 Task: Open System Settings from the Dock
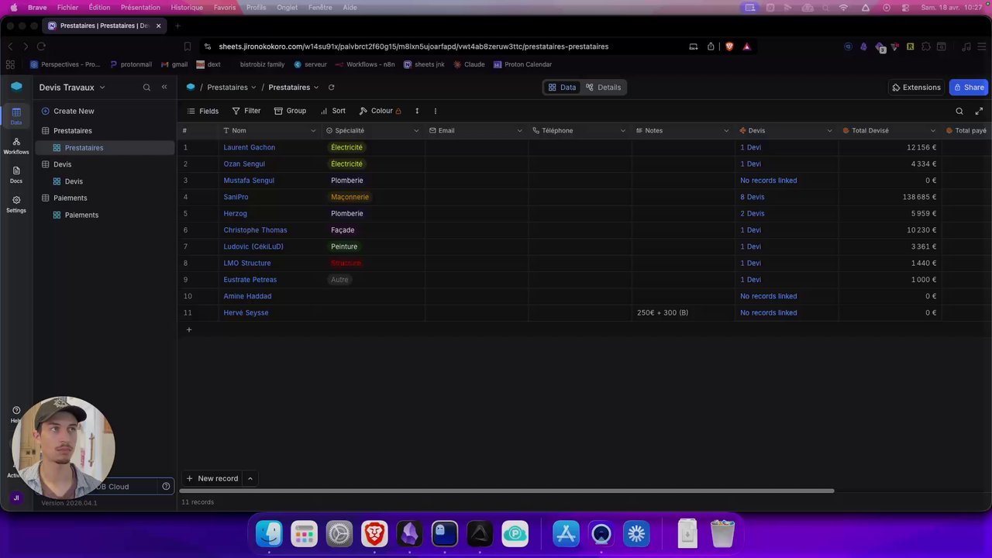[339, 533]
